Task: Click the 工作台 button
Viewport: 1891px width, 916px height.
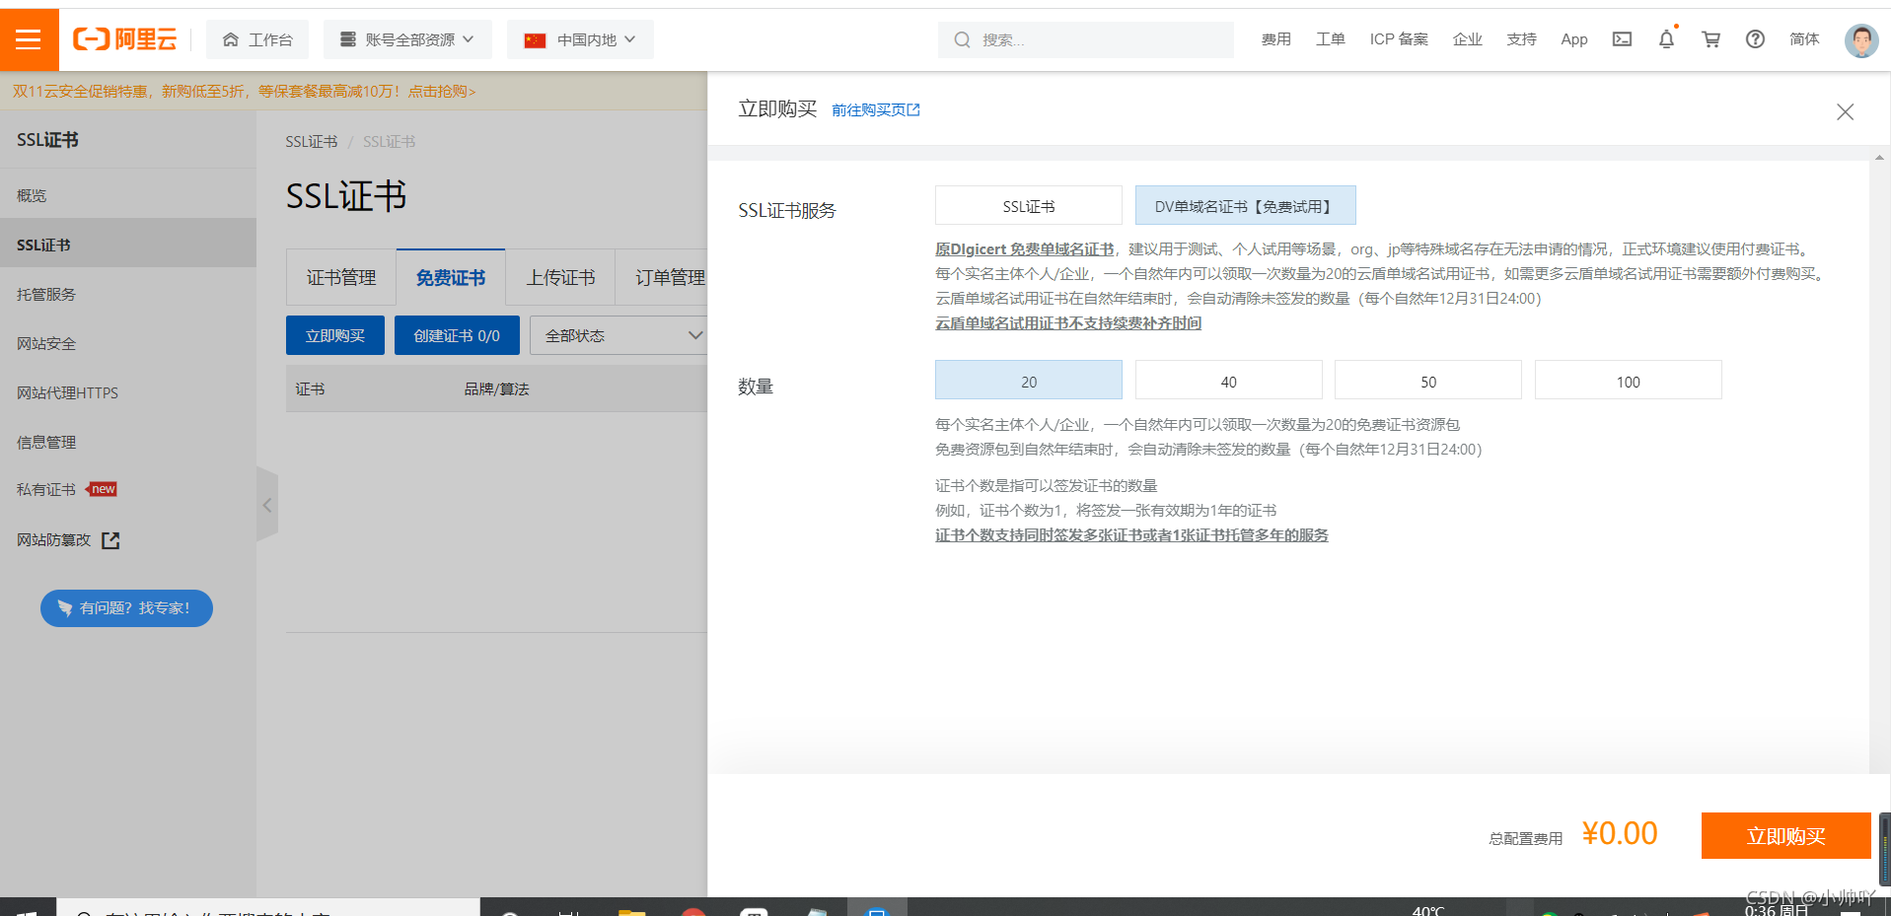Action: (257, 39)
